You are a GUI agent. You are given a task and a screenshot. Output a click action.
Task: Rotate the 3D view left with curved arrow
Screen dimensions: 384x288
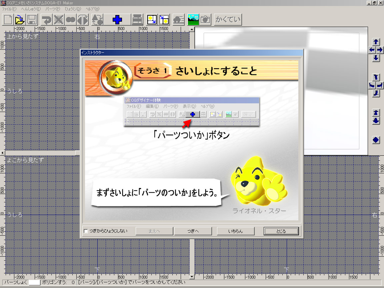[x=372, y=85]
